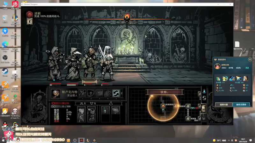Select the first trinket slot
The width and height of the screenshot is (255, 143).
point(106,110)
